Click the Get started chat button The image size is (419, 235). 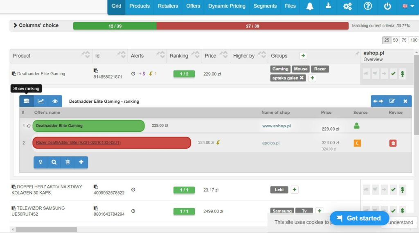click(x=359, y=218)
